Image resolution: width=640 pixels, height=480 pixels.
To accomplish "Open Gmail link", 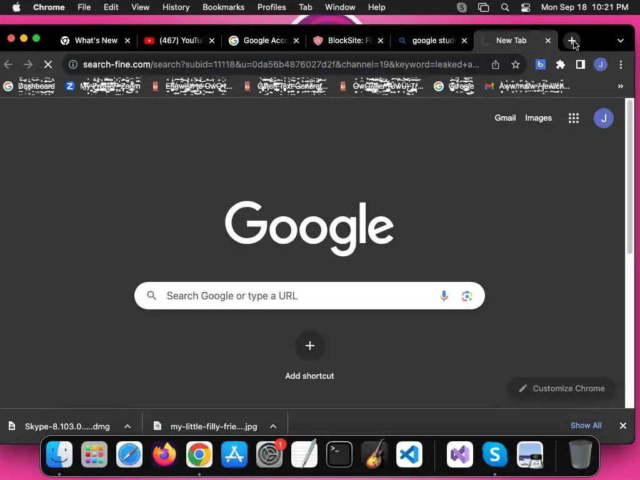I will coord(505,118).
